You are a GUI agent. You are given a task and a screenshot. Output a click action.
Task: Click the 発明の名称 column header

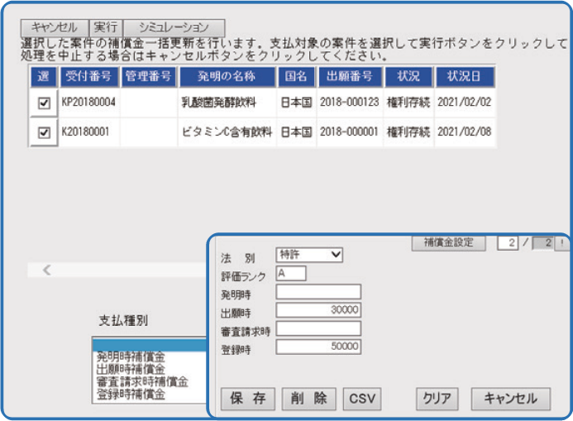pos(227,77)
